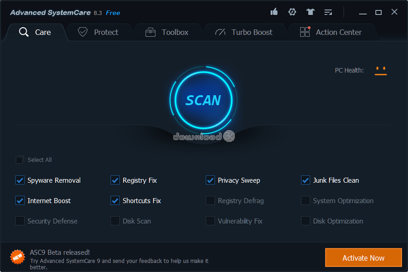This screenshot has height=272, width=408.
Task: Uncheck Shortcuts Fix
Action: (x=115, y=200)
